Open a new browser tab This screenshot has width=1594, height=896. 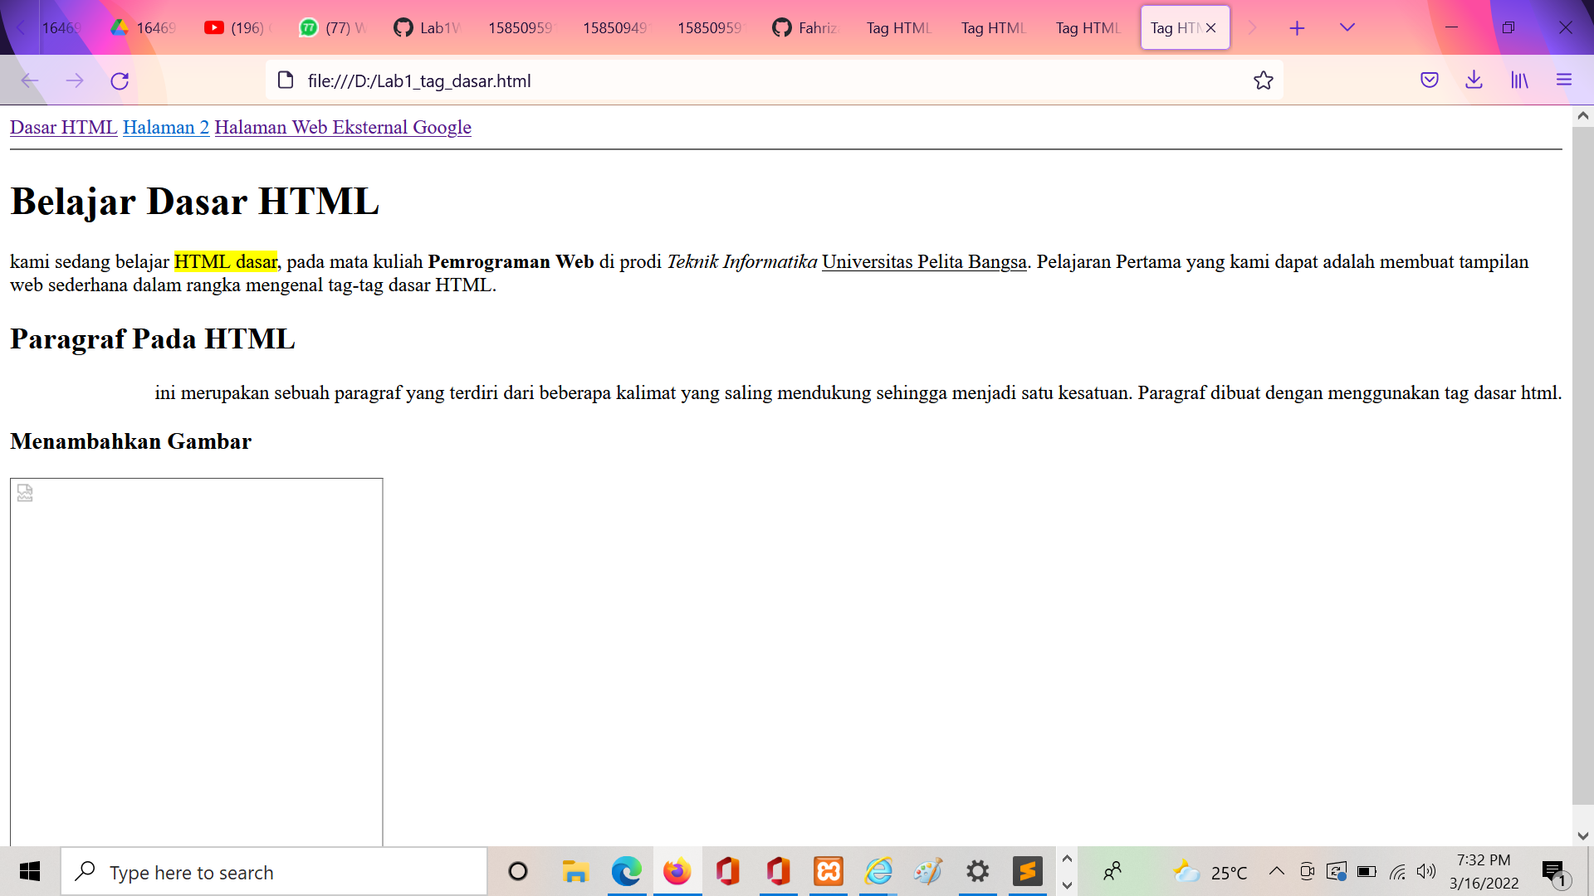click(x=1297, y=28)
